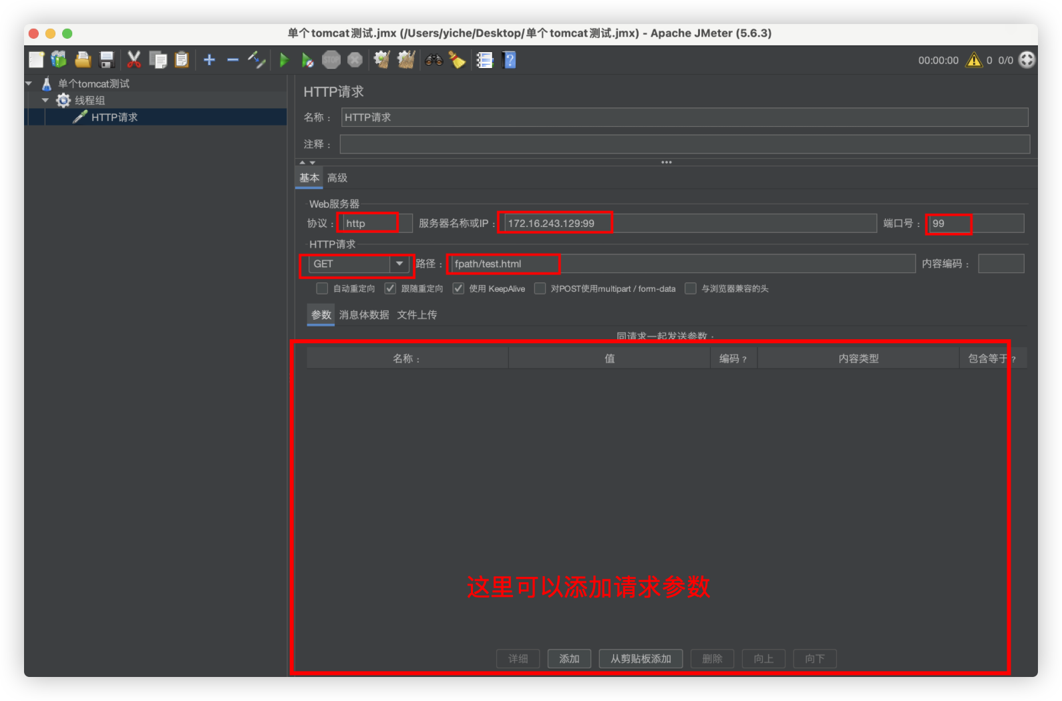
Task: Click the 编码? column header
Action: tap(733, 359)
